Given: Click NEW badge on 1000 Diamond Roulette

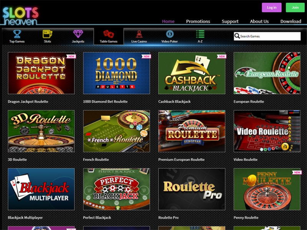Looking at the screenshot, I should 147,56.
